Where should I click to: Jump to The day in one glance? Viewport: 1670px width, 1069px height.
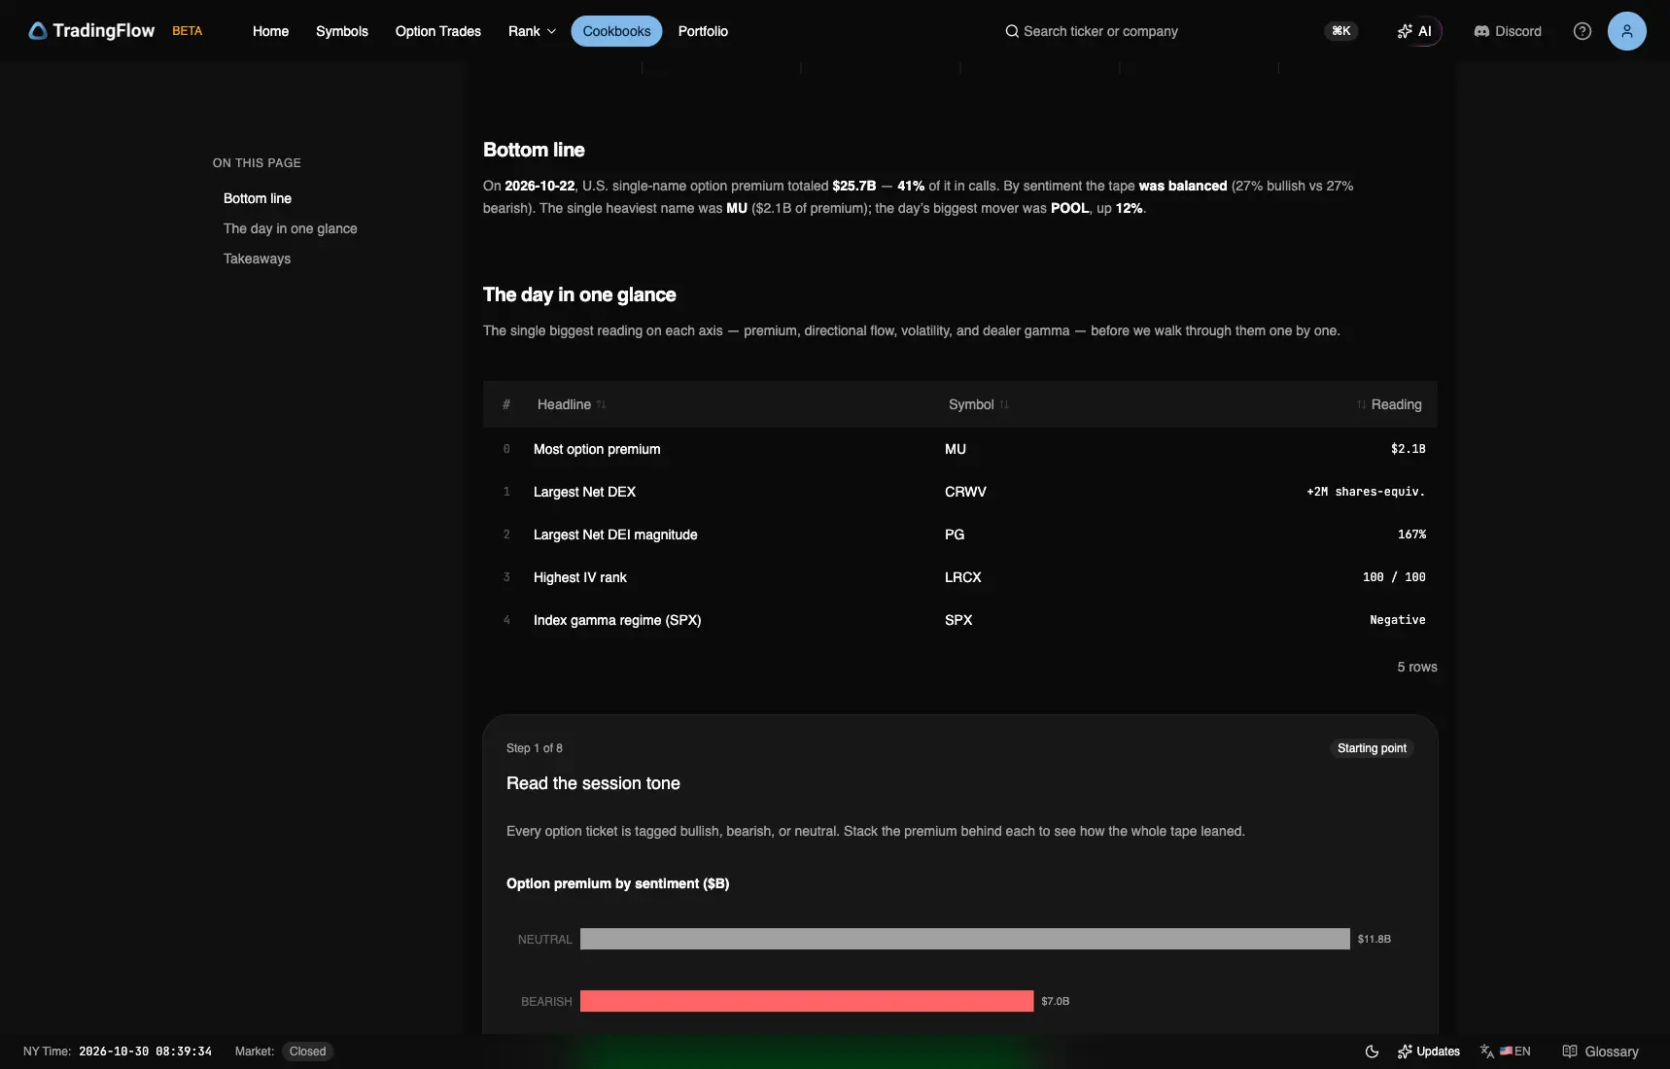tap(291, 228)
